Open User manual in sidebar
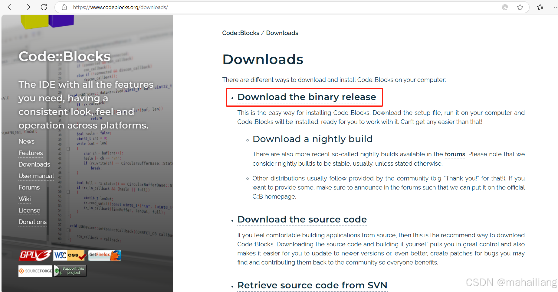Viewport: 558px width, 292px height. [x=36, y=176]
